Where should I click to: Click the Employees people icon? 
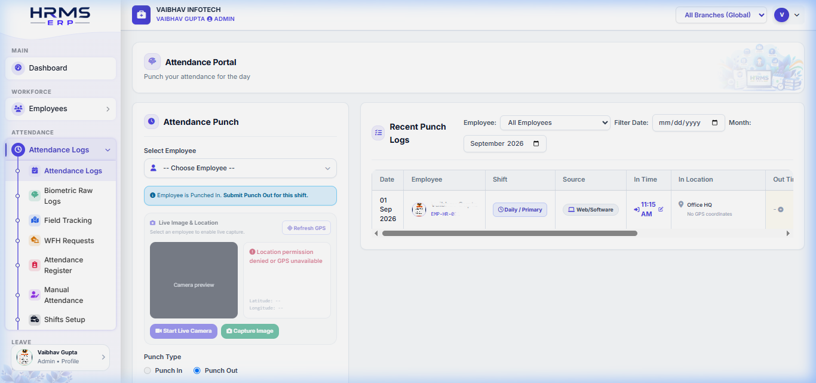[19, 109]
